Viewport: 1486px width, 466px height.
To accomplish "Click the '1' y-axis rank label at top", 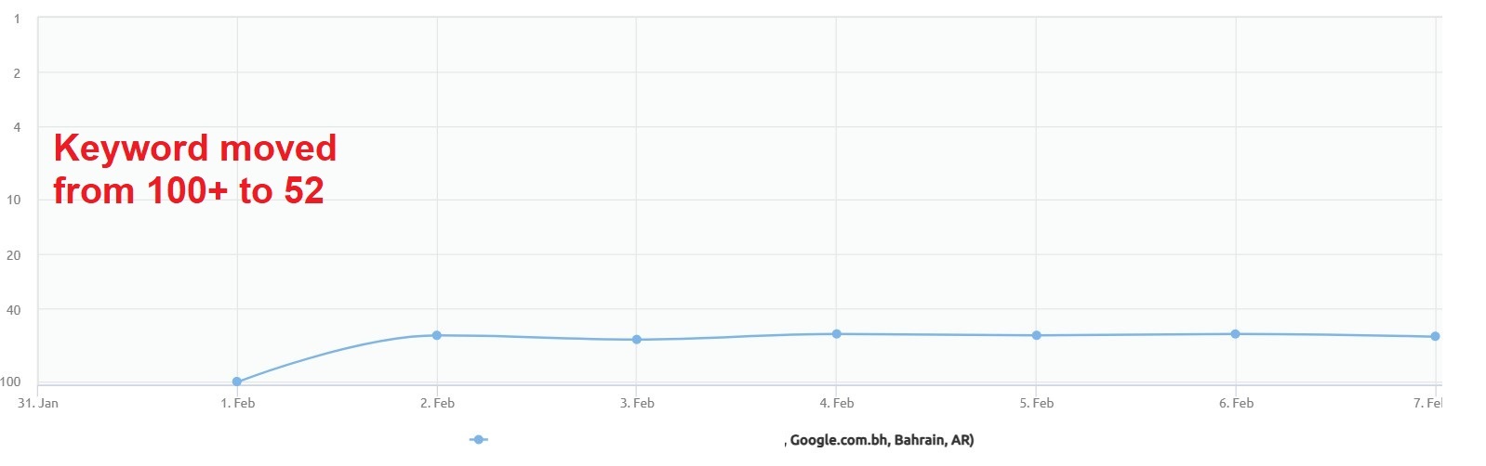I will tap(17, 19).
